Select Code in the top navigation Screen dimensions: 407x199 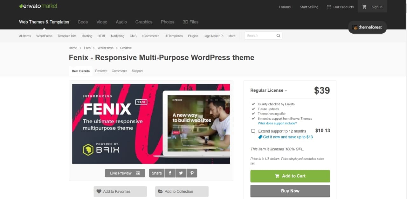pos(83,22)
